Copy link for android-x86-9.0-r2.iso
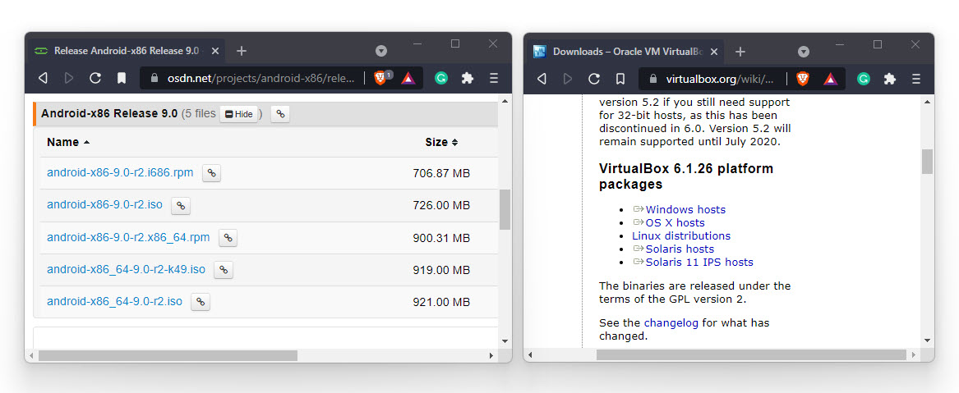 [181, 206]
